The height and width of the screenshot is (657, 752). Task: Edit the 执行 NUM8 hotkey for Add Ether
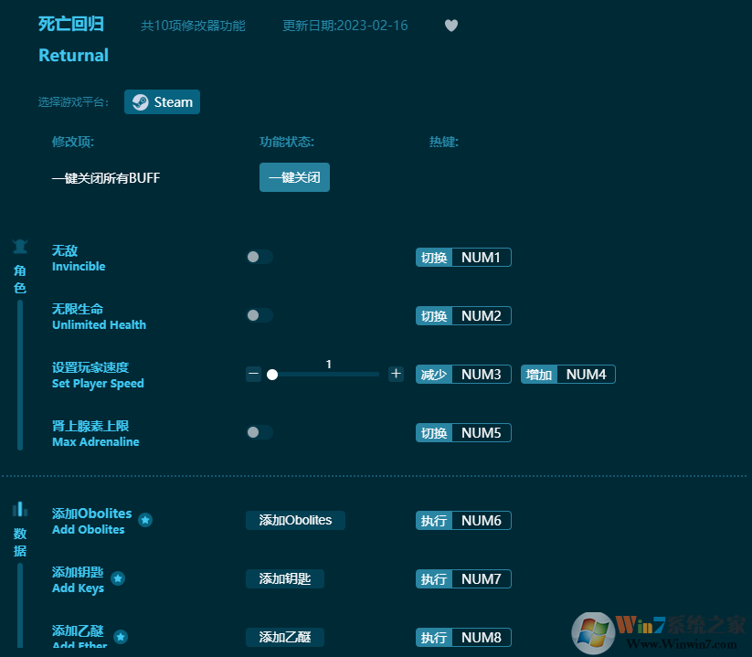pos(463,638)
